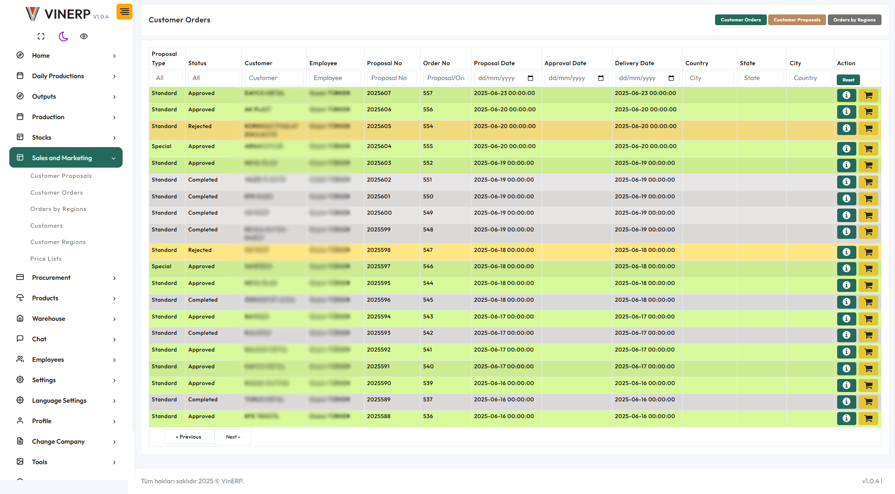Expand the Production menu
Viewport: 895px width, 494px height.
(66, 117)
